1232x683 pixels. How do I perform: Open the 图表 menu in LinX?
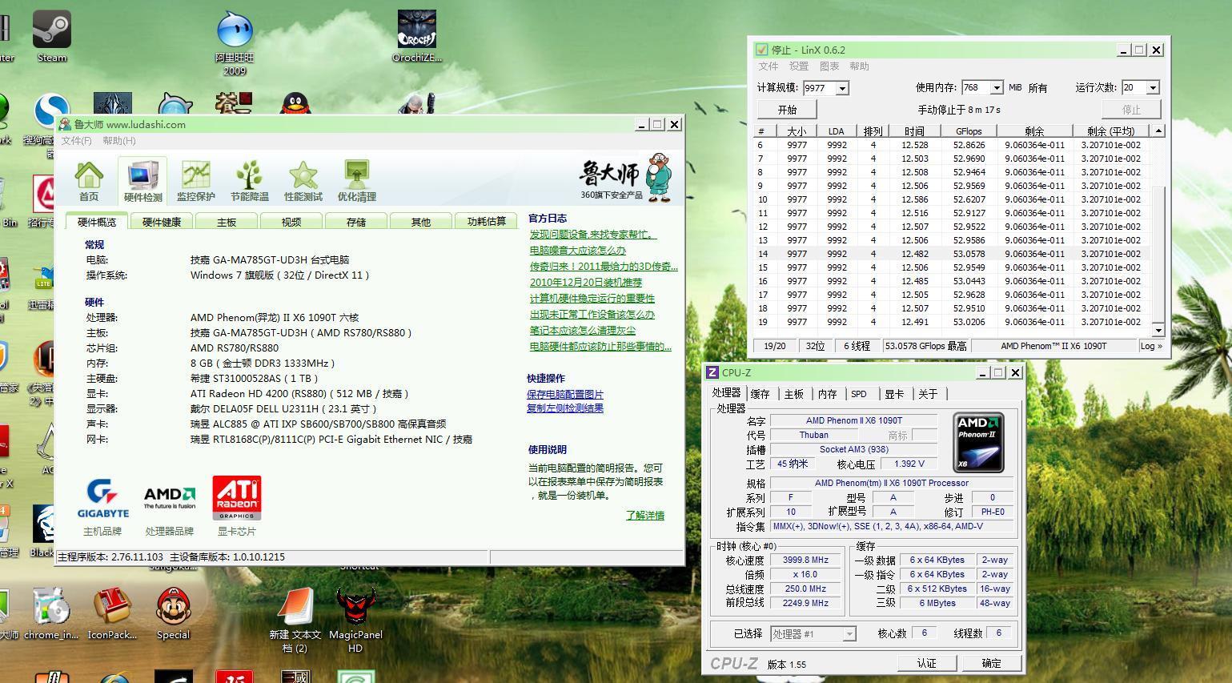pyautogui.click(x=829, y=66)
